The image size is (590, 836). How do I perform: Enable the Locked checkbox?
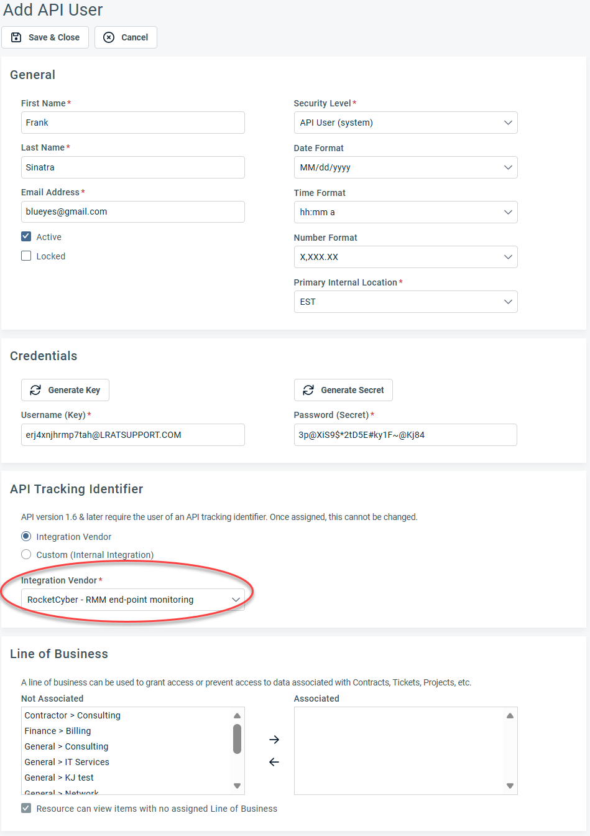[x=26, y=256]
